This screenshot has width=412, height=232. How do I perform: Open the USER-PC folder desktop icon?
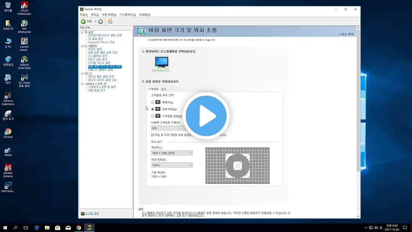tap(8, 25)
